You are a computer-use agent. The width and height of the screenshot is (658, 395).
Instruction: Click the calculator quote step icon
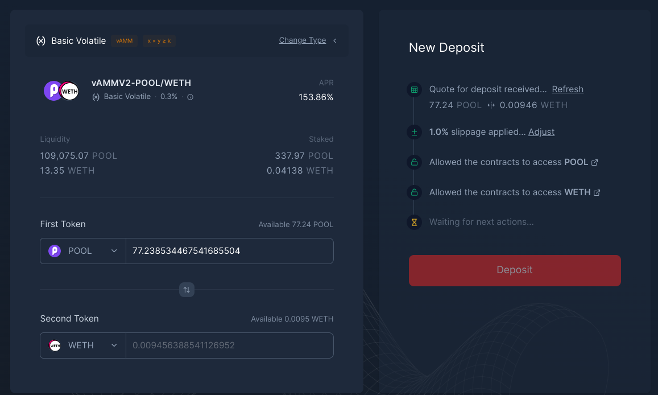tap(414, 89)
